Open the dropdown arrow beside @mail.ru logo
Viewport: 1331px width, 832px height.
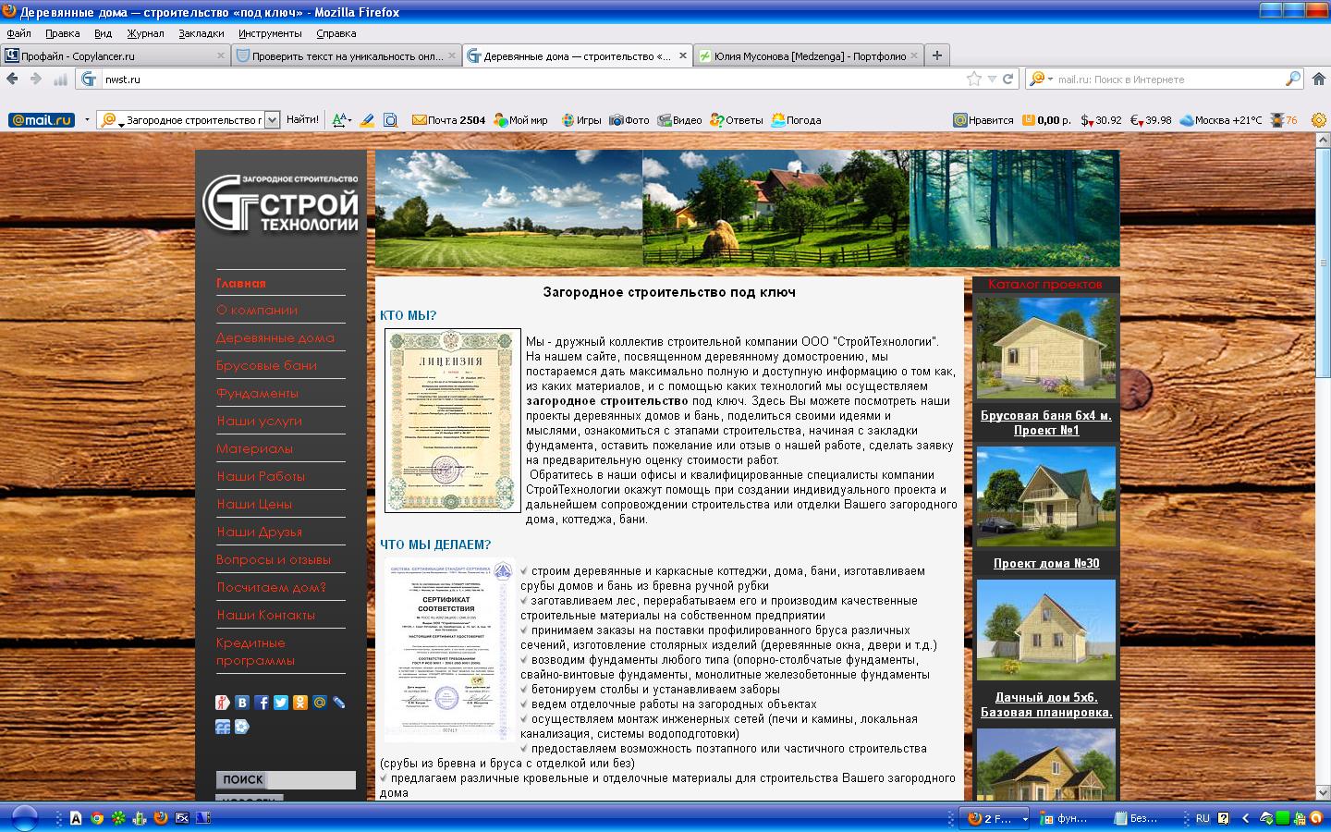(x=87, y=120)
